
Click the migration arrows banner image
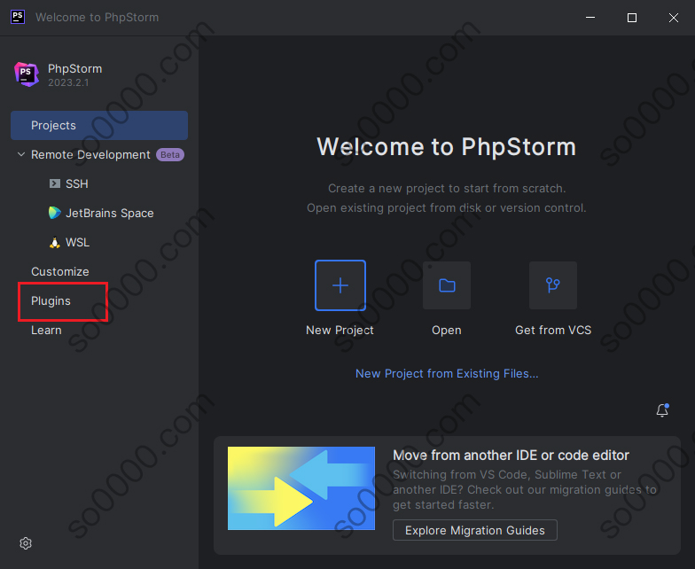pyautogui.click(x=301, y=488)
